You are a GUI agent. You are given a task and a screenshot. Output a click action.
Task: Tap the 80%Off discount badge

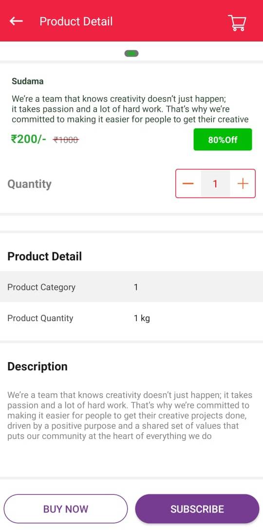tap(223, 139)
